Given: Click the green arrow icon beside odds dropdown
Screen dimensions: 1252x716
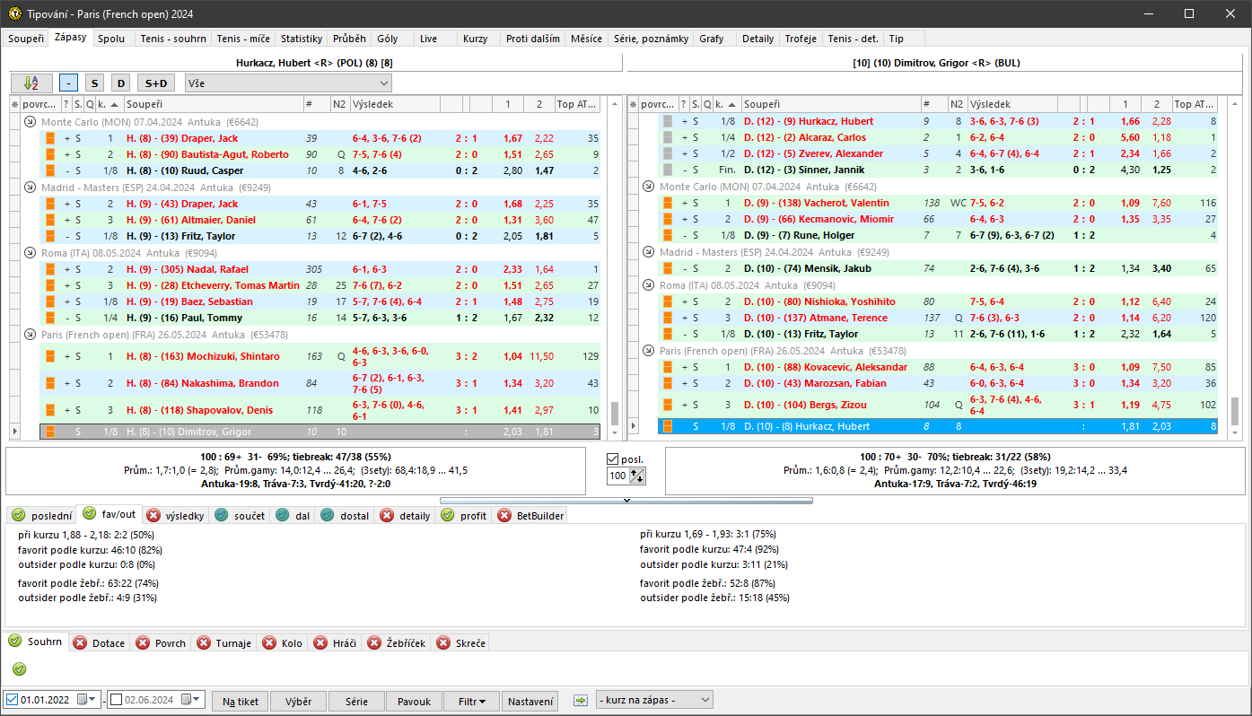Looking at the screenshot, I should [x=581, y=700].
